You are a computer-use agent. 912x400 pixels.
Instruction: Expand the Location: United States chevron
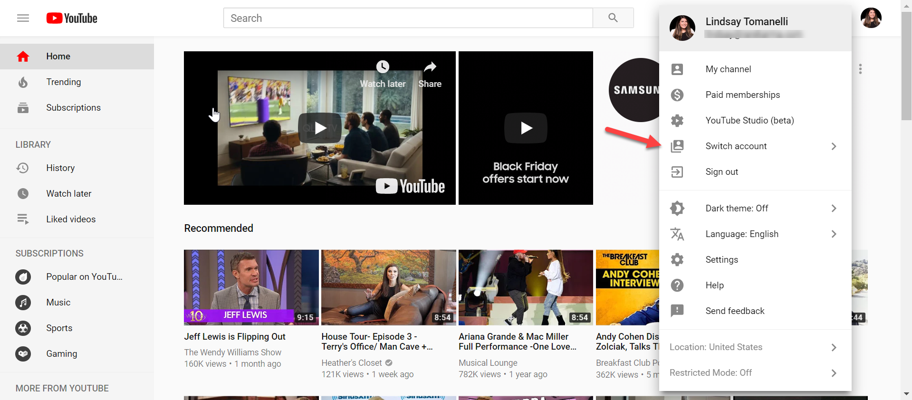(834, 347)
